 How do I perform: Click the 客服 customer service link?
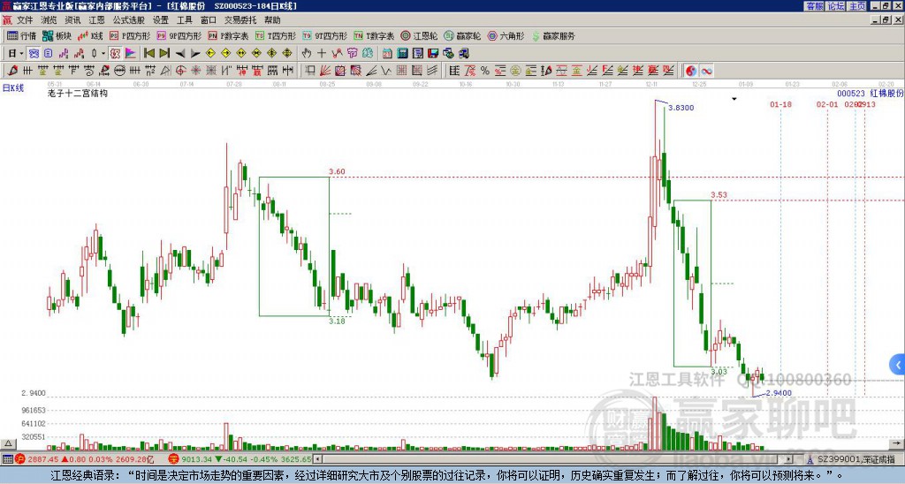[815, 6]
